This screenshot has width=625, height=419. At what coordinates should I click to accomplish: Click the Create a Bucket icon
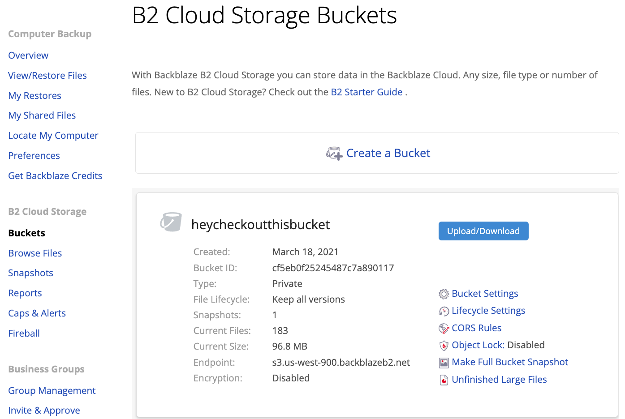point(334,154)
